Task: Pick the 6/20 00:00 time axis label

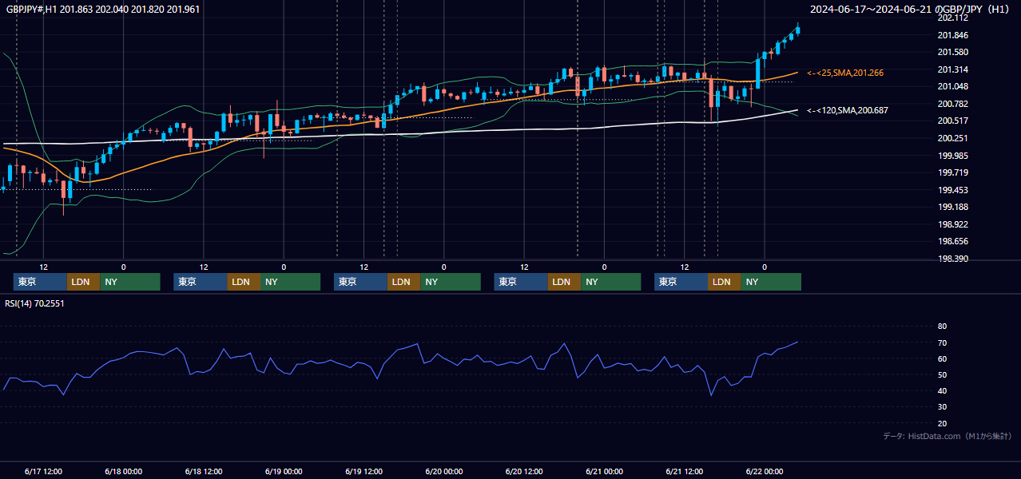Action: [x=444, y=471]
